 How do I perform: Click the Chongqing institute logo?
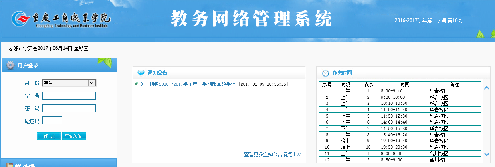(x=61, y=20)
